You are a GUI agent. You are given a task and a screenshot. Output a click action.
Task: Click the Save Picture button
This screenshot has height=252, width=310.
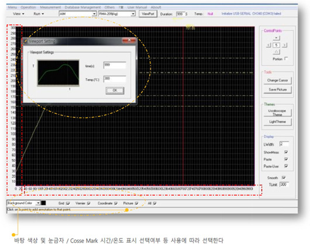pyautogui.click(x=278, y=90)
